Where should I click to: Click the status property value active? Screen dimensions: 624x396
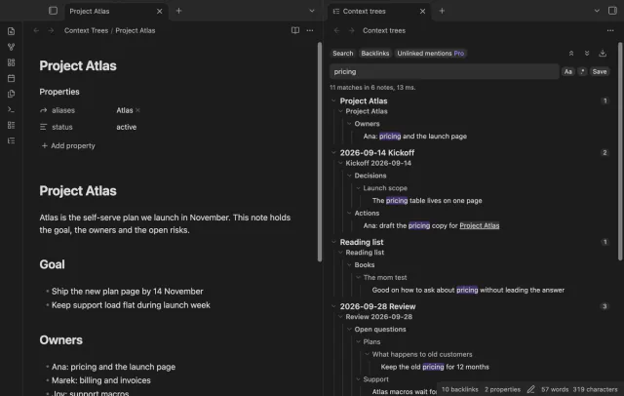126,127
